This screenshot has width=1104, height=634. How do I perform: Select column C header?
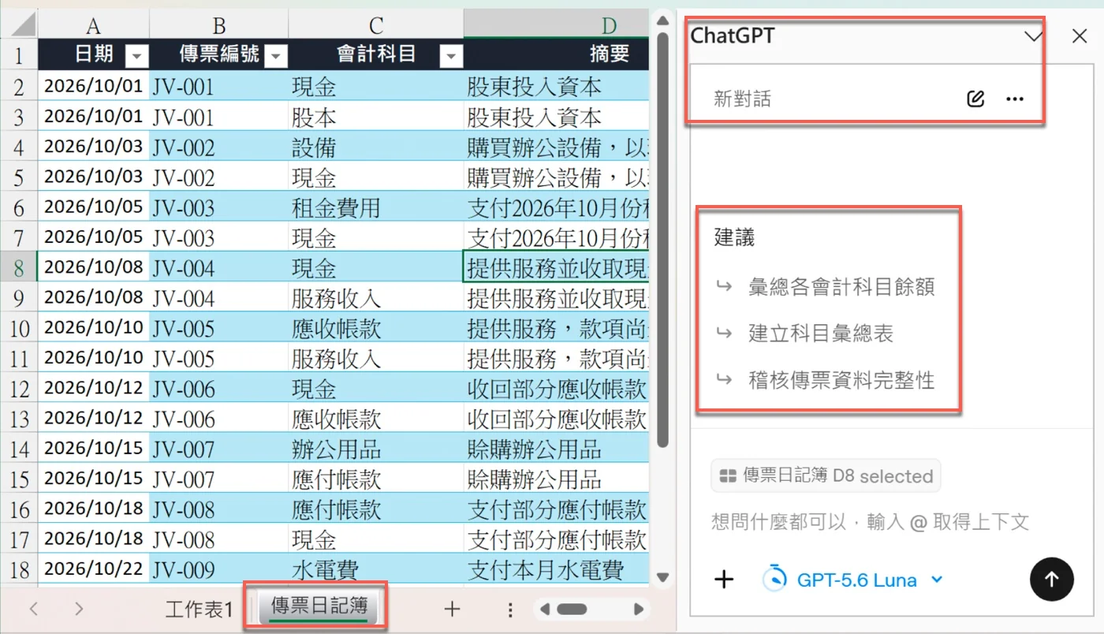coord(376,25)
